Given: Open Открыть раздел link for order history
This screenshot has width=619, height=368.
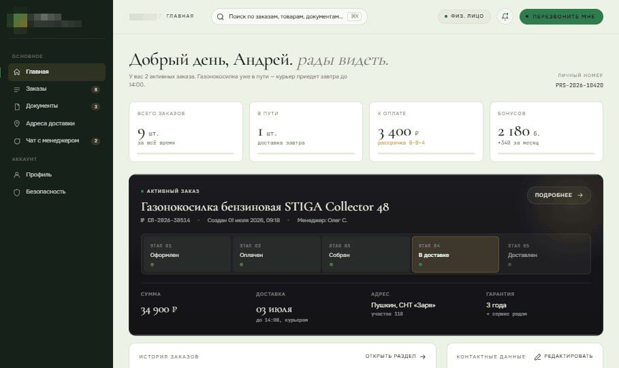Looking at the screenshot, I should pyautogui.click(x=395, y=356).
